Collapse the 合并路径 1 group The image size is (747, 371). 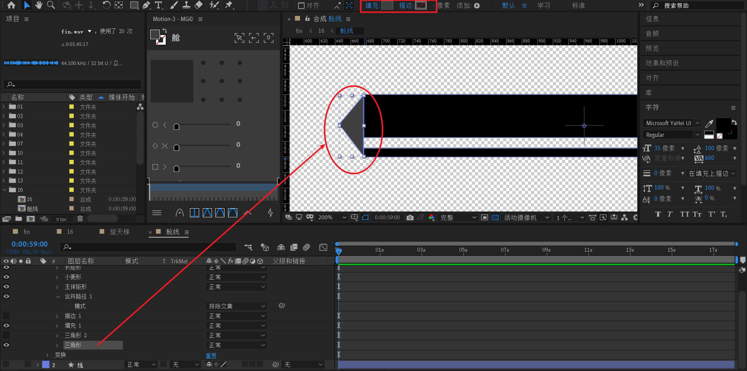pos(58,296)
